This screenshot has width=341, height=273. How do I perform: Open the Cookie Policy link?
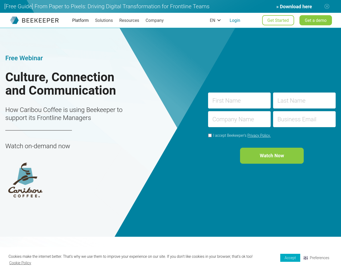click(x=20, y=263)
